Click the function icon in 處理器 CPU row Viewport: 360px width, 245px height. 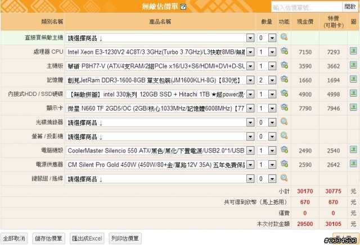[x=284, y=51]
